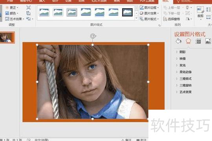
Task: Click the Change Picture icon
Action: 29,13
